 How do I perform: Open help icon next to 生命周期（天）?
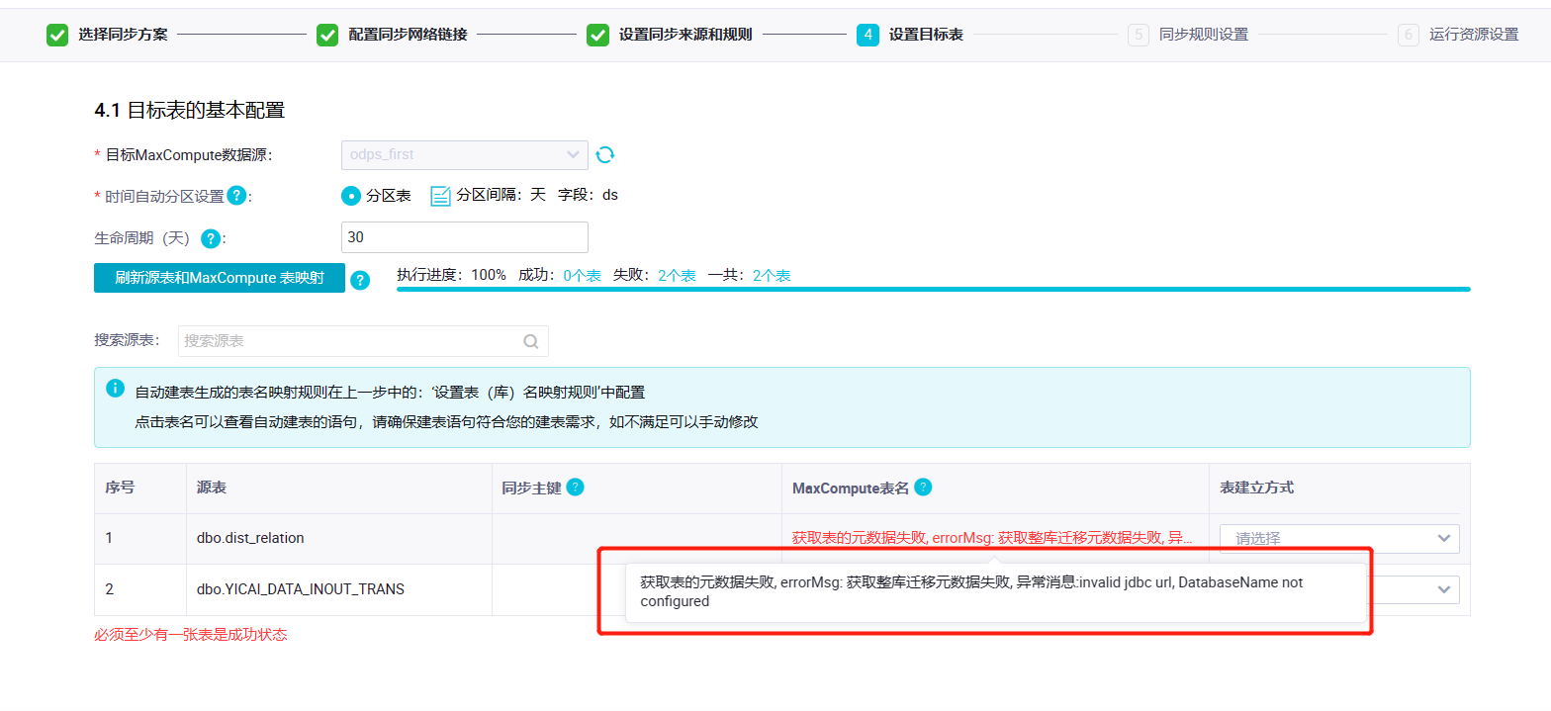[211, 238]
